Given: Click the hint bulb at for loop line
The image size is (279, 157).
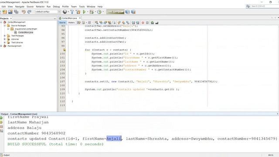Looking at the screenshot, I should pos(64,50).
